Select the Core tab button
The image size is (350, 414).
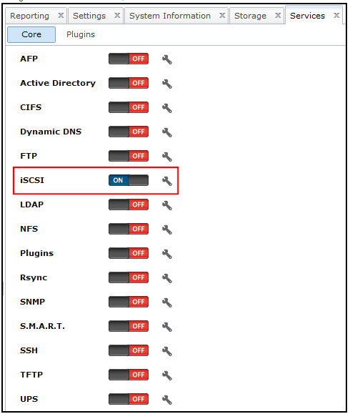(31, 34)
